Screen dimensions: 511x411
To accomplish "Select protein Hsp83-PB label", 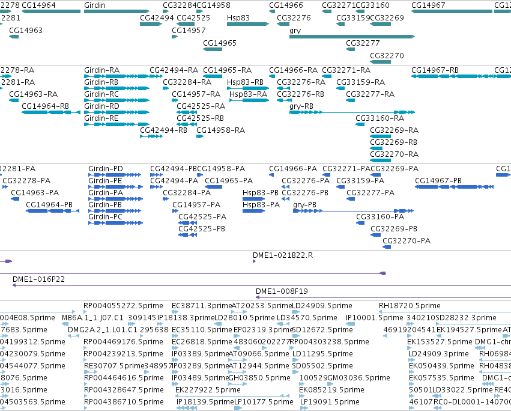I will [x=261, y=193].
